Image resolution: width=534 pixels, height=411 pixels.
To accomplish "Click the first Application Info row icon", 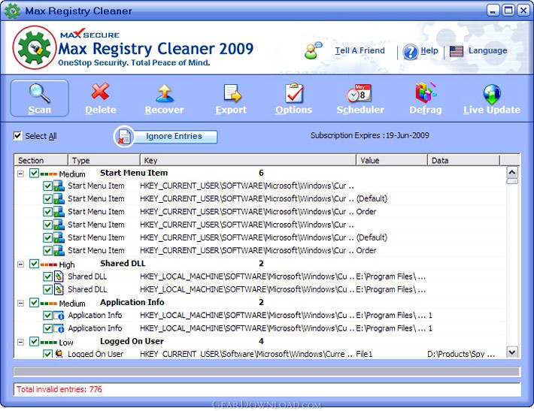I will pyautogui.click(x=59, y=316).
